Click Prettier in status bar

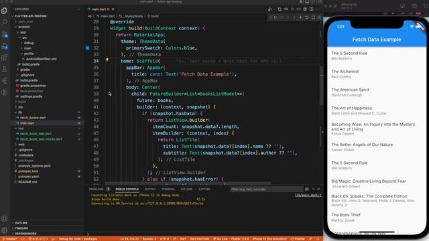click(298, 239)
